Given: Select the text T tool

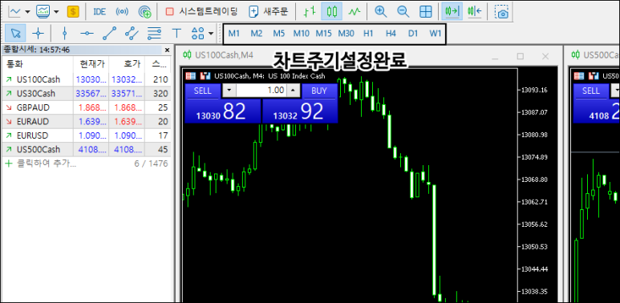Looking at the screenshot, I should point(176,33).
